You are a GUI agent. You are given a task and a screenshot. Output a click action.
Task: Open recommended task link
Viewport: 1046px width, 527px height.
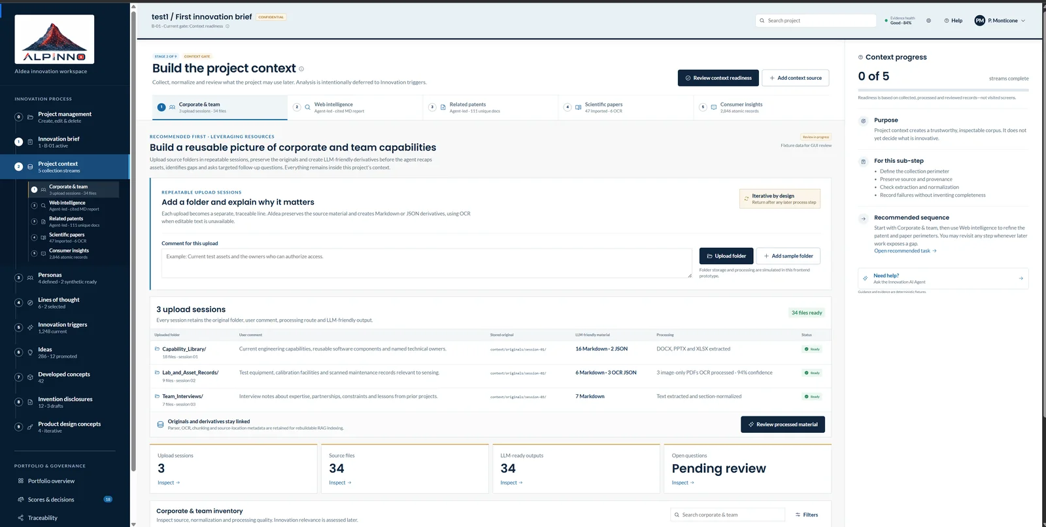tap(905, 251)
